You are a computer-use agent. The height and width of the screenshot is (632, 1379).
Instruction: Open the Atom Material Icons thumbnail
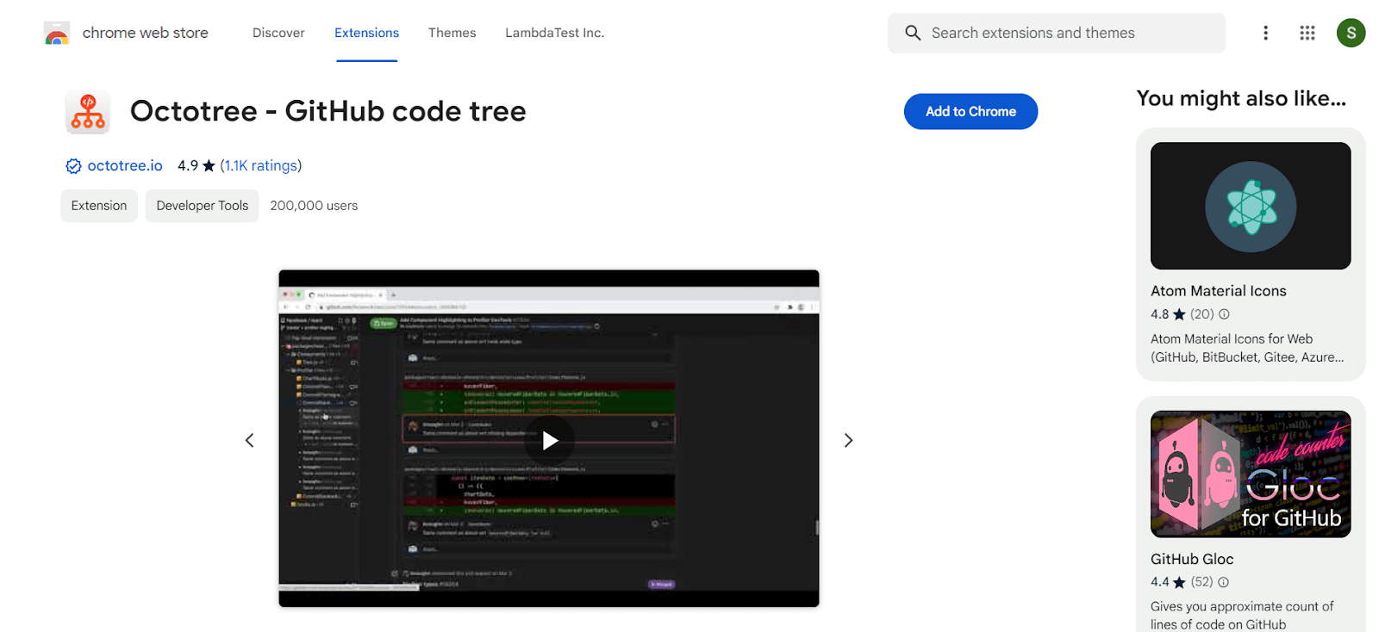pyautogui.click(x=1251, y=206)
